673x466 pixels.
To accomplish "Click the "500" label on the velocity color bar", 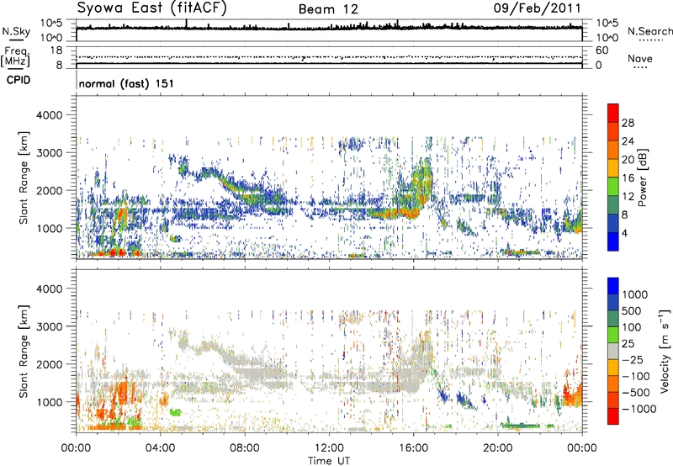I will 632,310.
